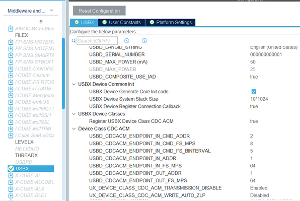This screenshot has height=201, width=300.
Task: Click download icon beside I-CUBE-embOS
Action: click(x=11, y=102)
